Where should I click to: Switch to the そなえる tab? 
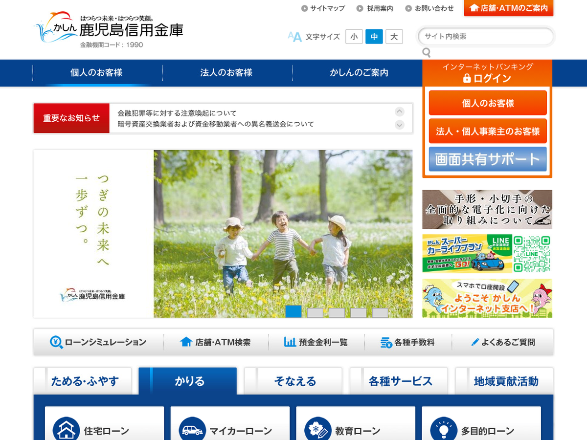(295, 381)
